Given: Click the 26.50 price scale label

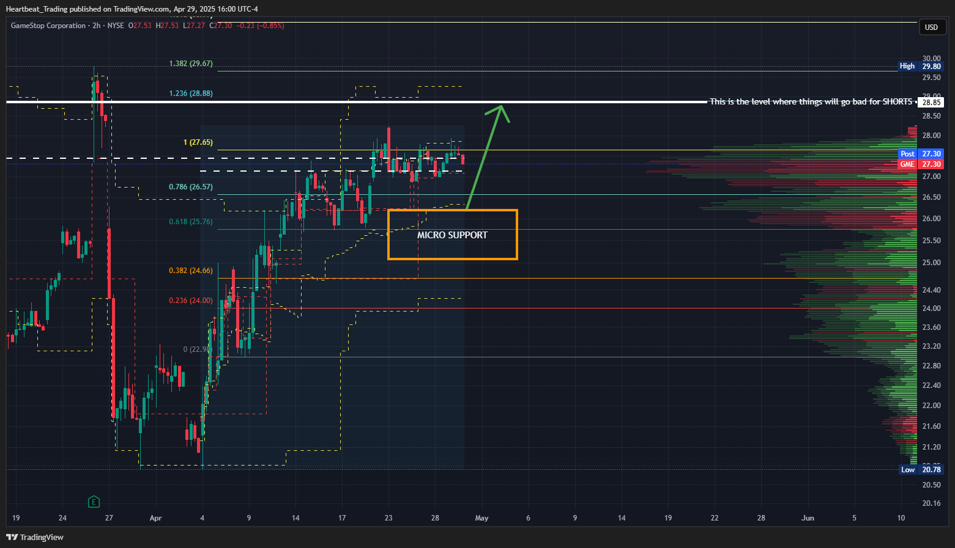Looking at the screenshot, I should (x=932, y=197).
